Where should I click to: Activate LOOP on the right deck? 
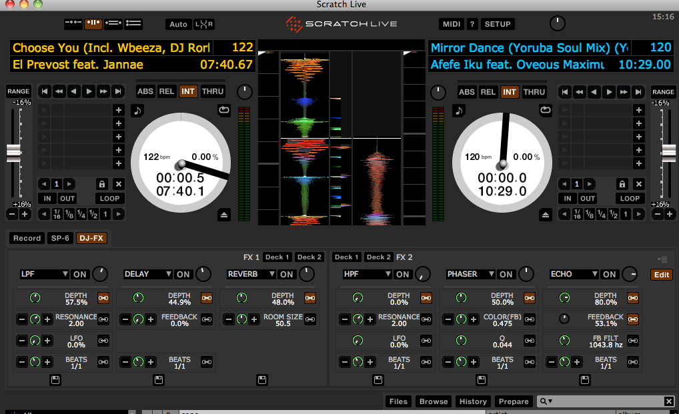coord(630,199)
